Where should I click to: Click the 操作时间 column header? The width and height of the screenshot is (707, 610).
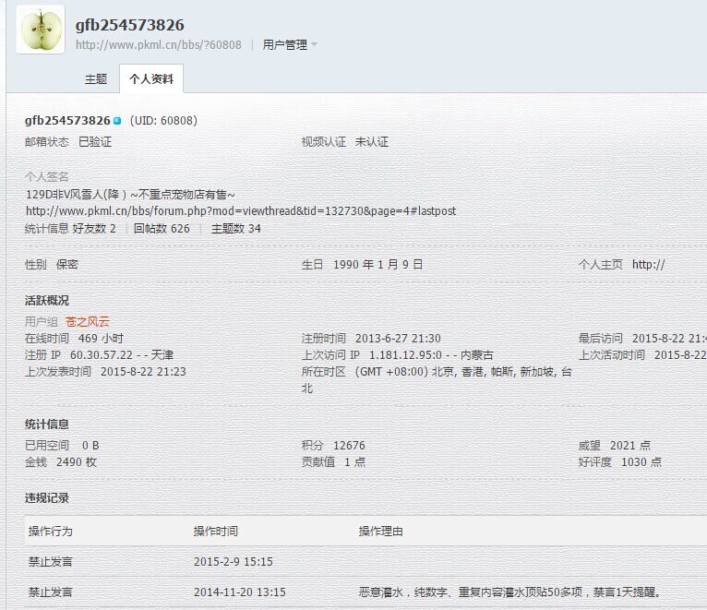coord(215,531)
